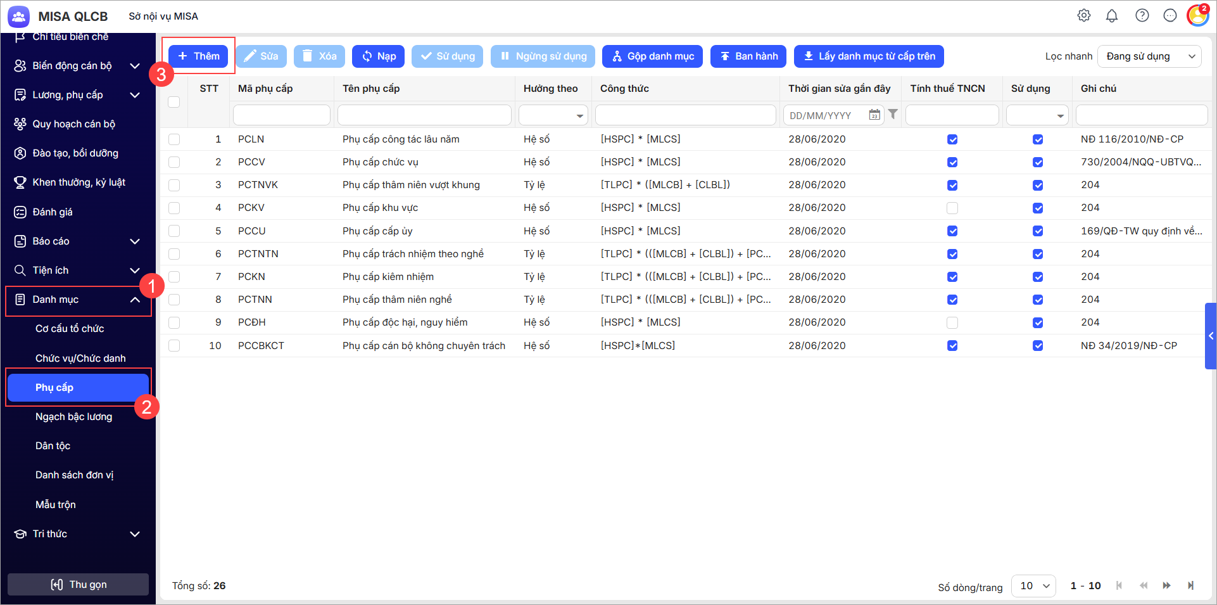Toggle the select-all header checkbox

(x=174, y=102)
